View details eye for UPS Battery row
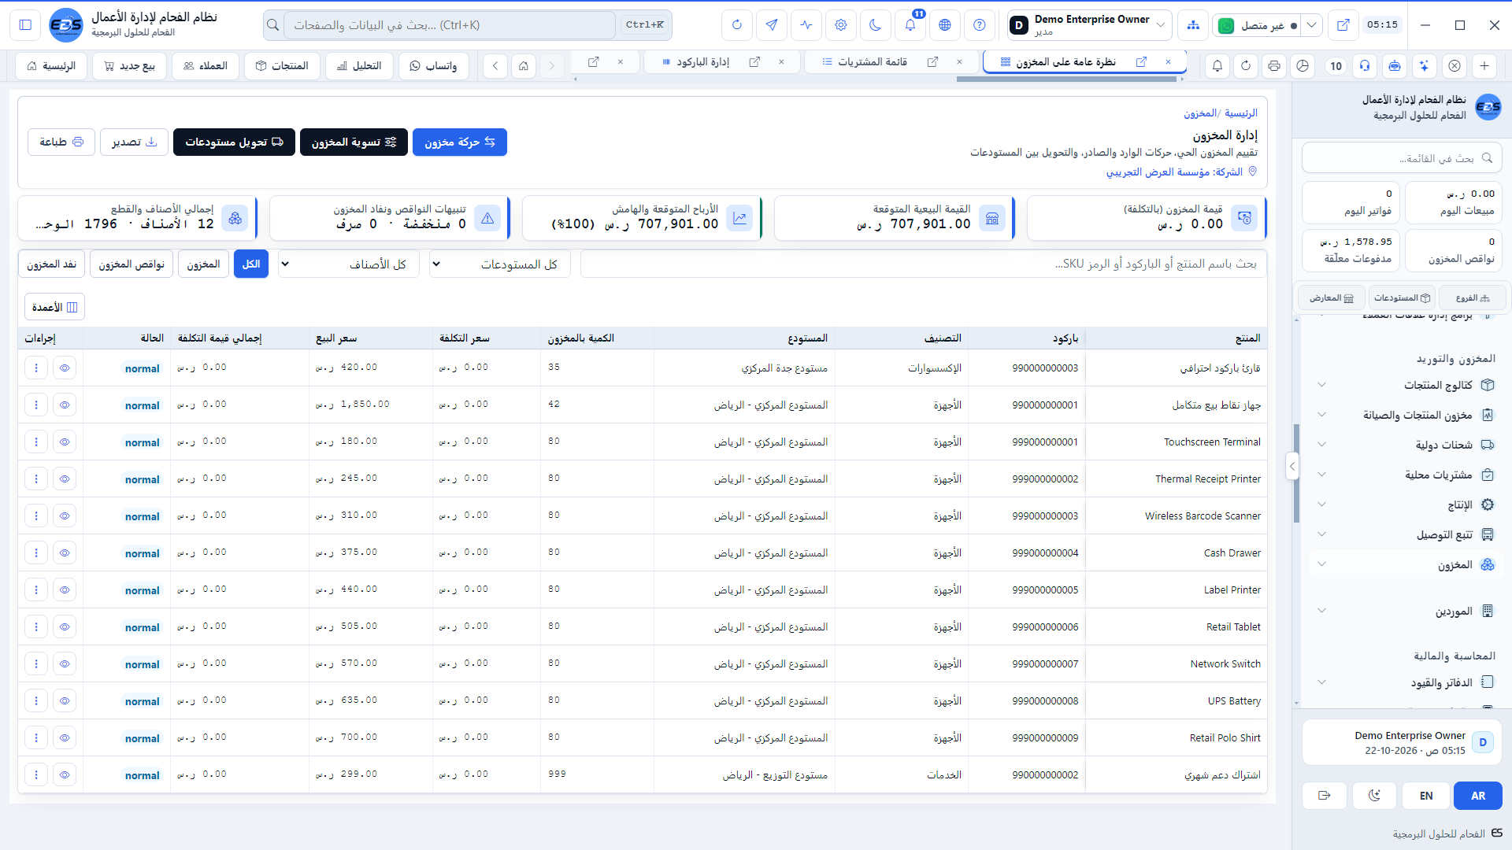The image size is (1512, 850). (65, 701)
